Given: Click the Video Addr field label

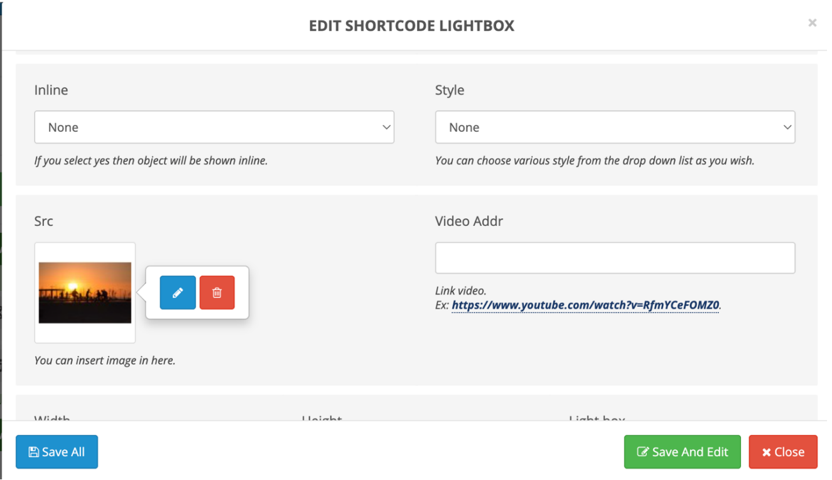Looking at the screenshot, I should tap(468, 221).
